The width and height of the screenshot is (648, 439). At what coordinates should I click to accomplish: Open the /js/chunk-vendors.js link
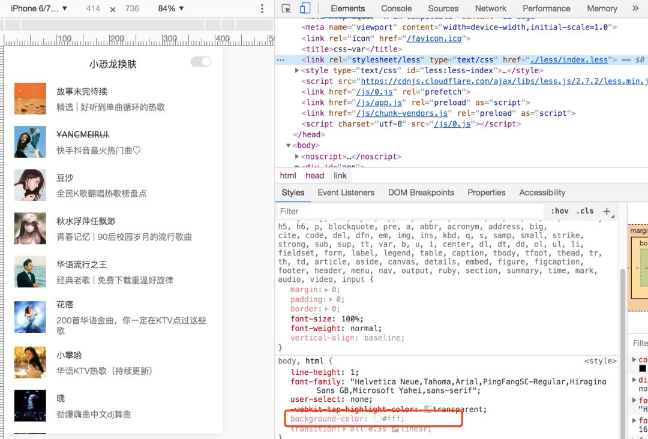401,113
